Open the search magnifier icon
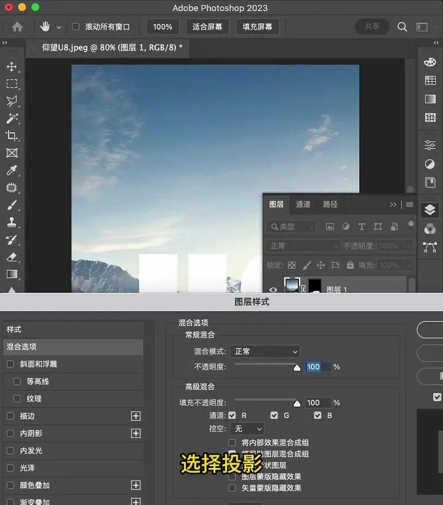443x505 pixels. 402,26
